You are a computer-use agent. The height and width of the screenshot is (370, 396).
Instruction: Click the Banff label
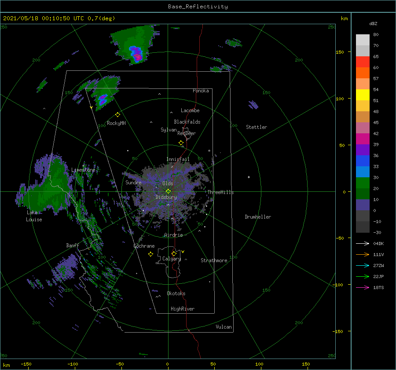pos(73,245)
